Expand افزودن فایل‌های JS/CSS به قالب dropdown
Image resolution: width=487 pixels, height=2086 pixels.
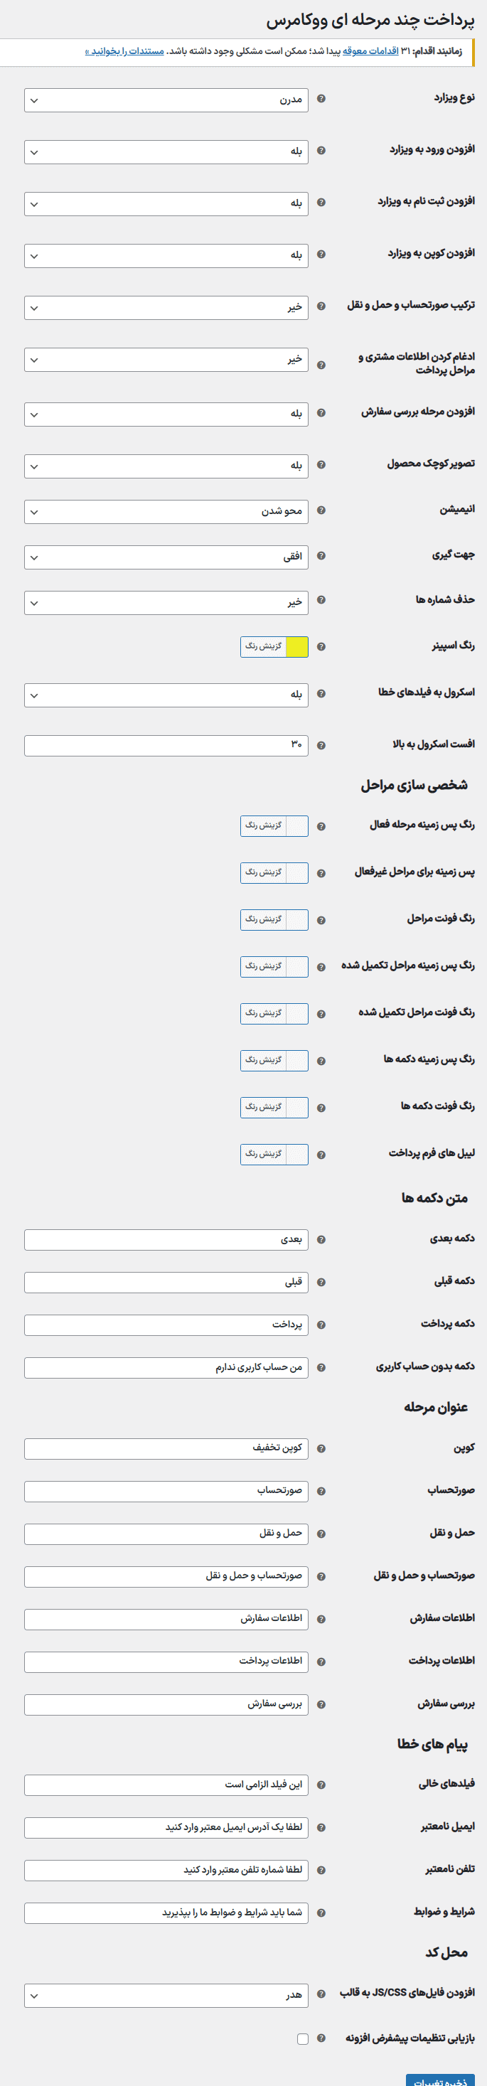click(x=166, y=1995)
